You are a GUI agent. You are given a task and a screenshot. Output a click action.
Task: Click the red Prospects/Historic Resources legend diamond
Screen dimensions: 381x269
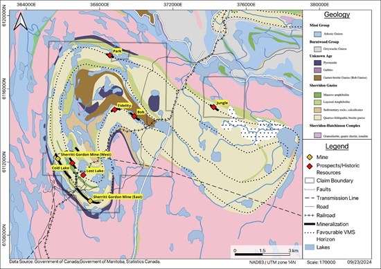tap(310, 166)
